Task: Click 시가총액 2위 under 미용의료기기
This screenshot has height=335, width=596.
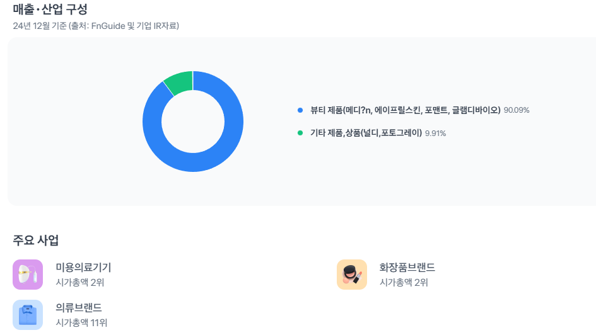Action: tap(80, 282)
